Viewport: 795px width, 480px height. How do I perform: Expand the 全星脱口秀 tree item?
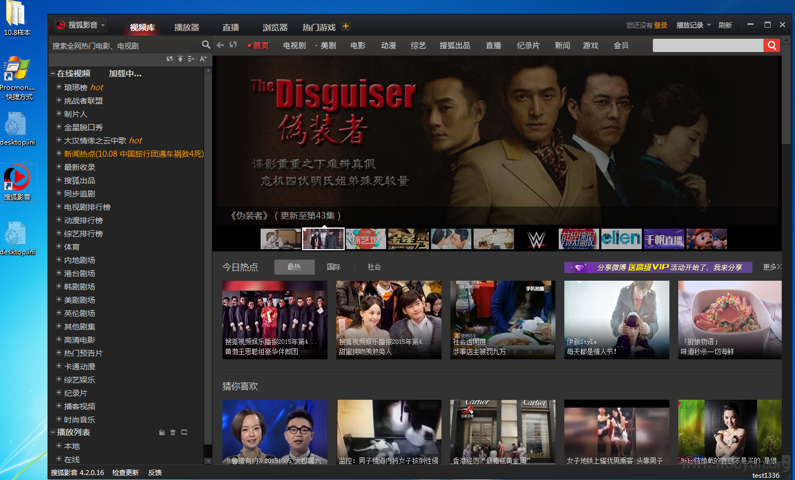tap(59, 127)
